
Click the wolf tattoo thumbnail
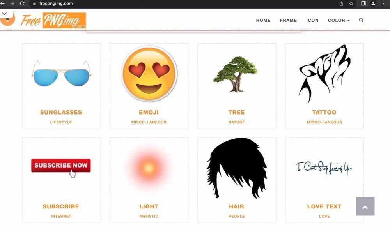pyautogui.click(x=324, y=74)
